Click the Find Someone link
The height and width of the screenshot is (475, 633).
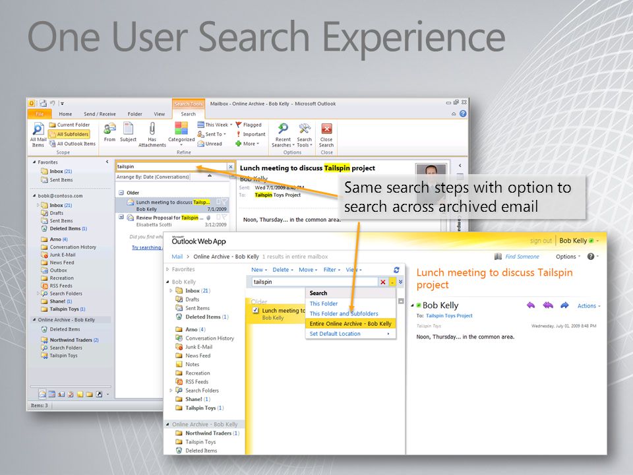[522, 257]
